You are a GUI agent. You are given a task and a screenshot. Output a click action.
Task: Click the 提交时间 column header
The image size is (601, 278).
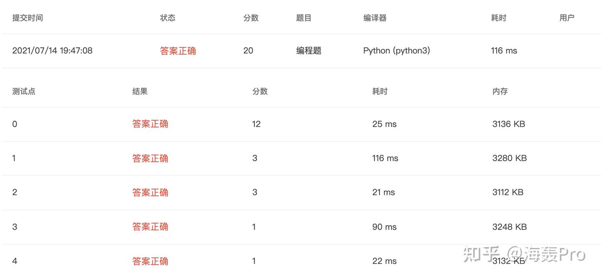(x=28, y=18)
